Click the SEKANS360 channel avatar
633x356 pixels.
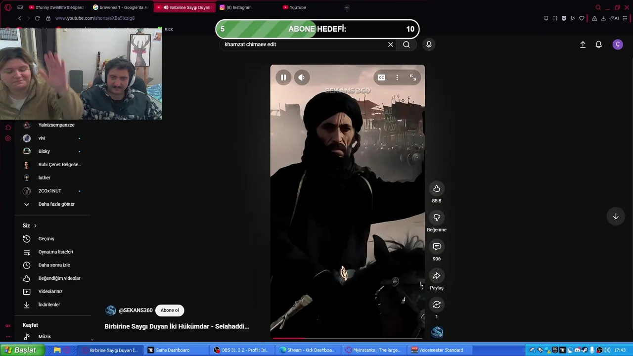(x=111, y=311)
